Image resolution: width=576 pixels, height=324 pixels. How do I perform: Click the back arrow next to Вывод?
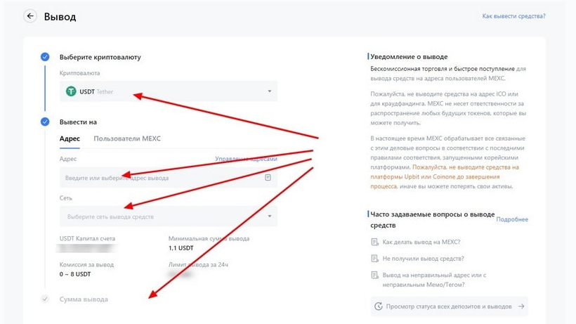pos(30,16)
